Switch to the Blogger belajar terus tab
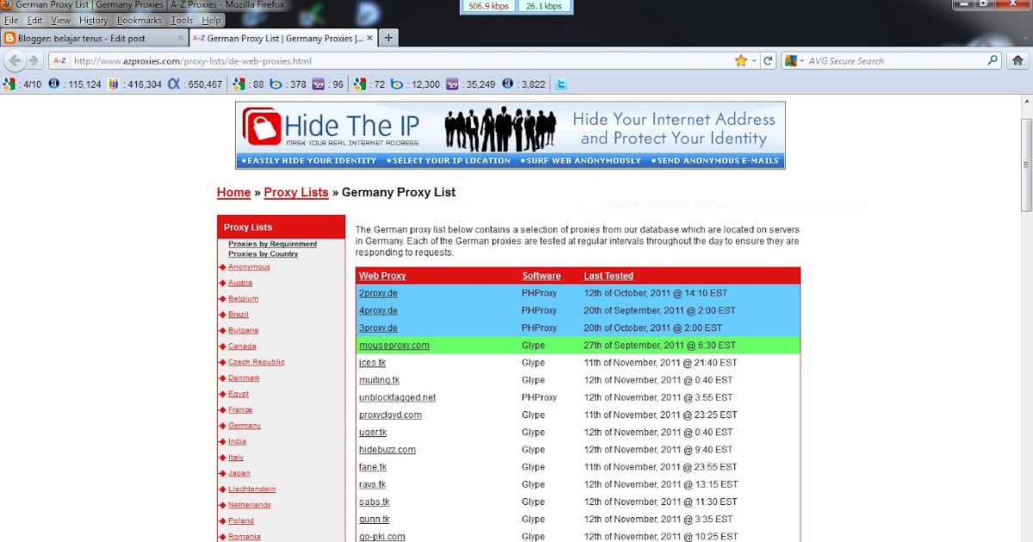 95,38
